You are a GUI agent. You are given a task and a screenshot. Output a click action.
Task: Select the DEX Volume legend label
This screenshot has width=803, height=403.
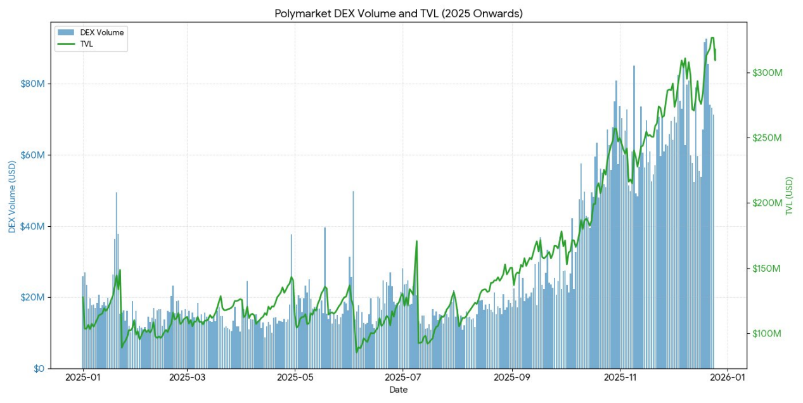coord(101,32)
